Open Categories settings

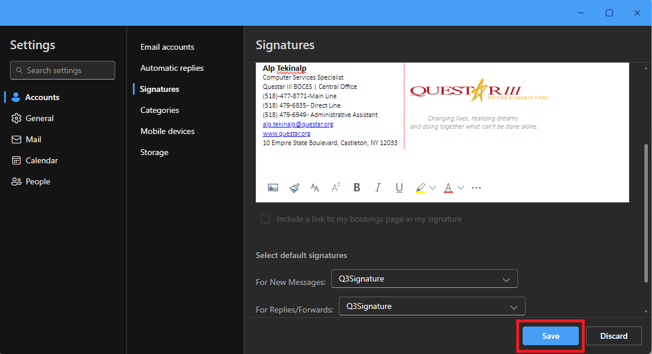tap(160, 110)
